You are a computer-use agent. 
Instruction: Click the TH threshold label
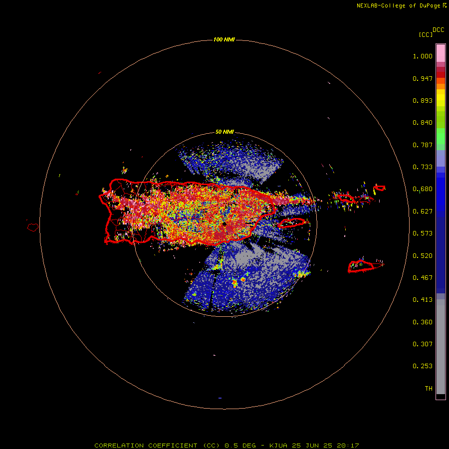[429, 389]
